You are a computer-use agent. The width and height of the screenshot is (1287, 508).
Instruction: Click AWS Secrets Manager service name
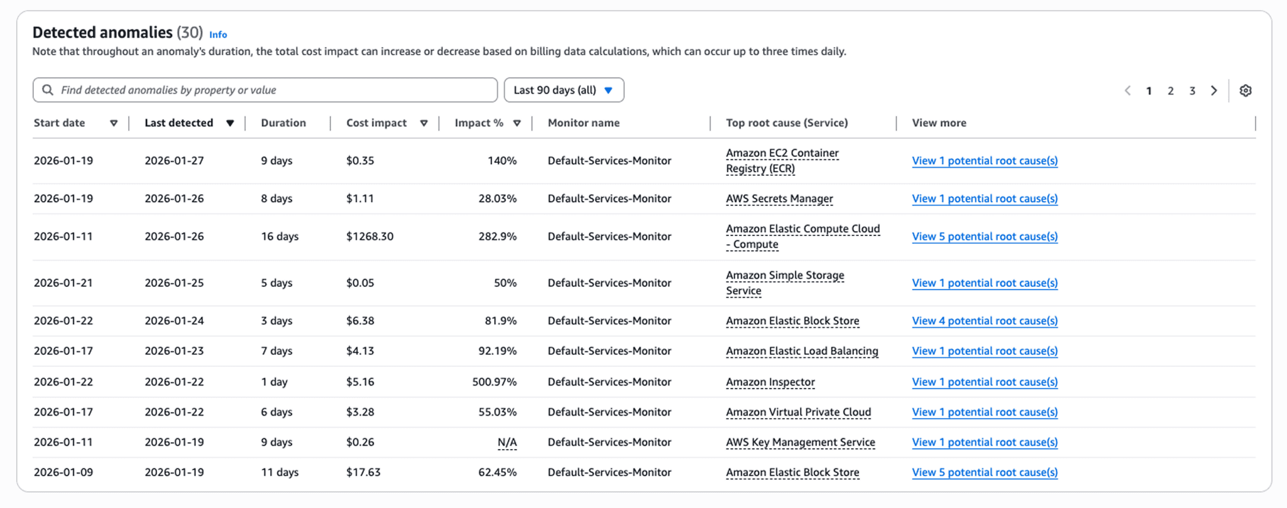click(x=779, y=198)
